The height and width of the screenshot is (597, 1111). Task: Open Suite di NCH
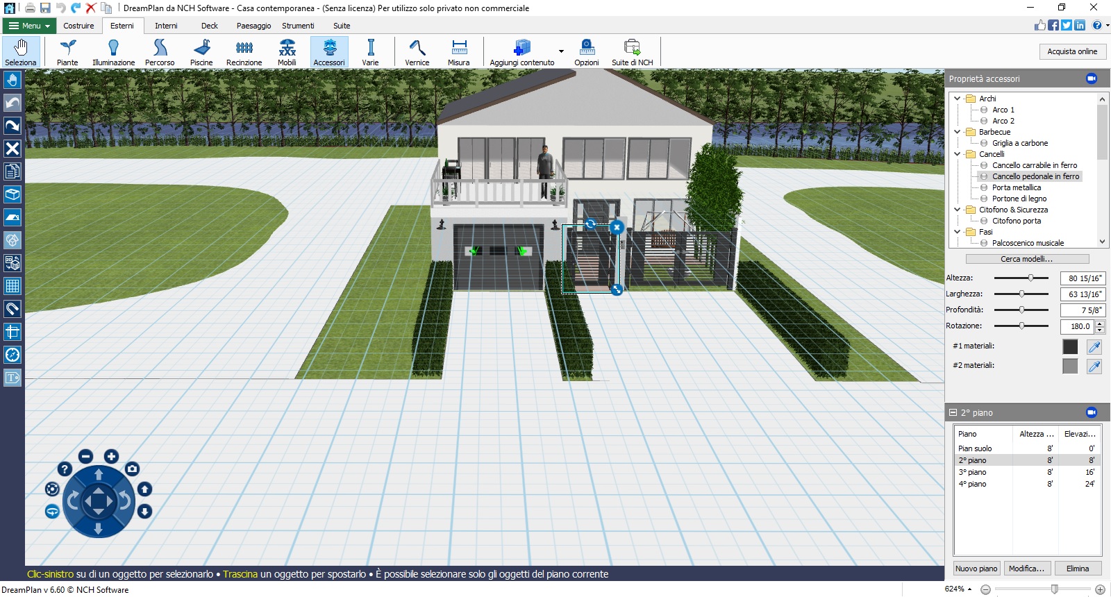(632, 52)
